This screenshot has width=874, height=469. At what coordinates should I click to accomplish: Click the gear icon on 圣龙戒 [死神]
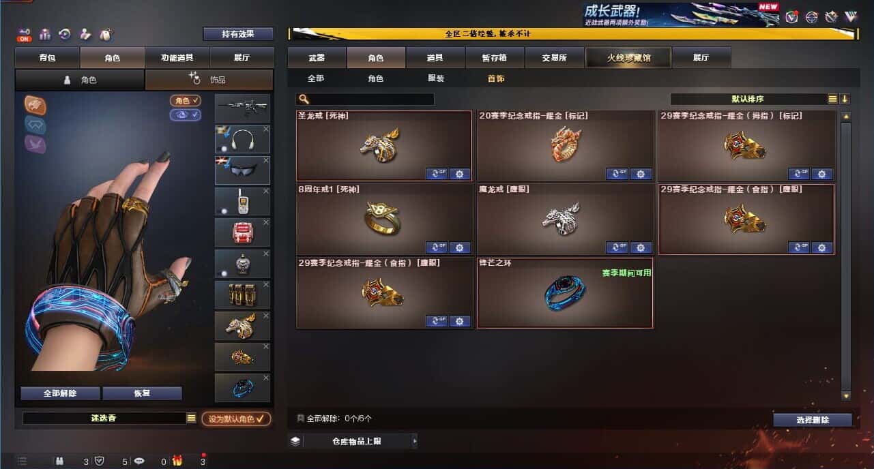pyautogui.click(x=459, y=174)
